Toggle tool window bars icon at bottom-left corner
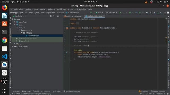Screen dimensions: 170x95 pos(10,94)
